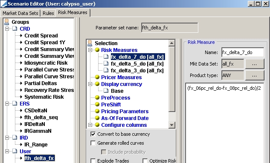Click the yellow ball beside Display currency

97,84
